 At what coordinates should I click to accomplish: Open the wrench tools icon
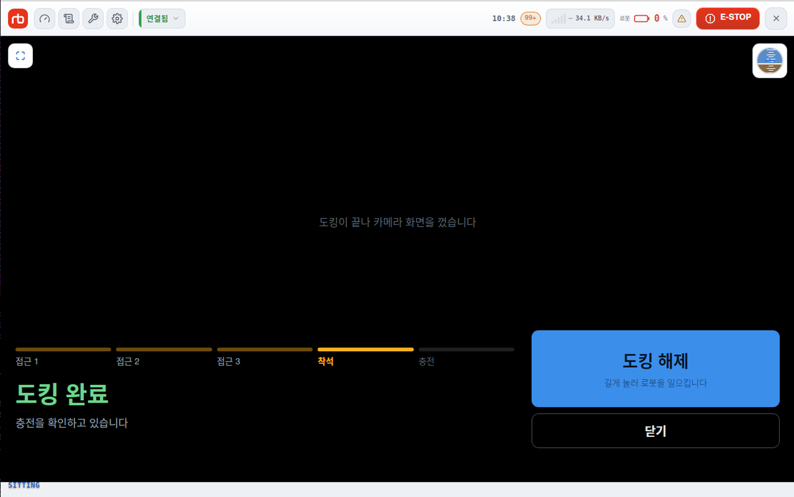(93, 19)
